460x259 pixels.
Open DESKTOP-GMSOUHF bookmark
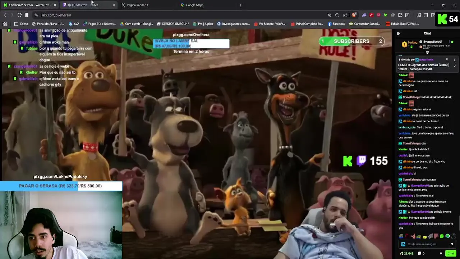tap(173, 24)
